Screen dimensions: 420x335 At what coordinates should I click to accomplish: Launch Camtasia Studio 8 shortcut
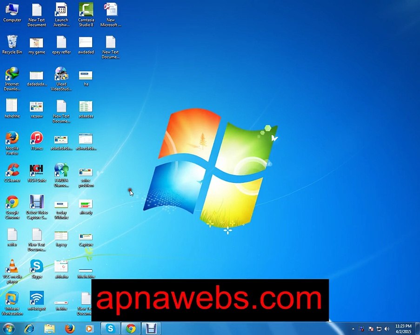pyautogui.click(x=86, y=15)
